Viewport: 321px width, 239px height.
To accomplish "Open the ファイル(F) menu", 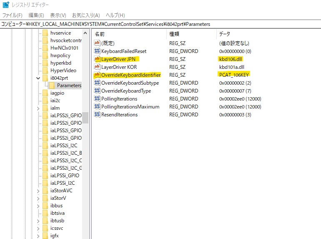I will tap(12, 15).
